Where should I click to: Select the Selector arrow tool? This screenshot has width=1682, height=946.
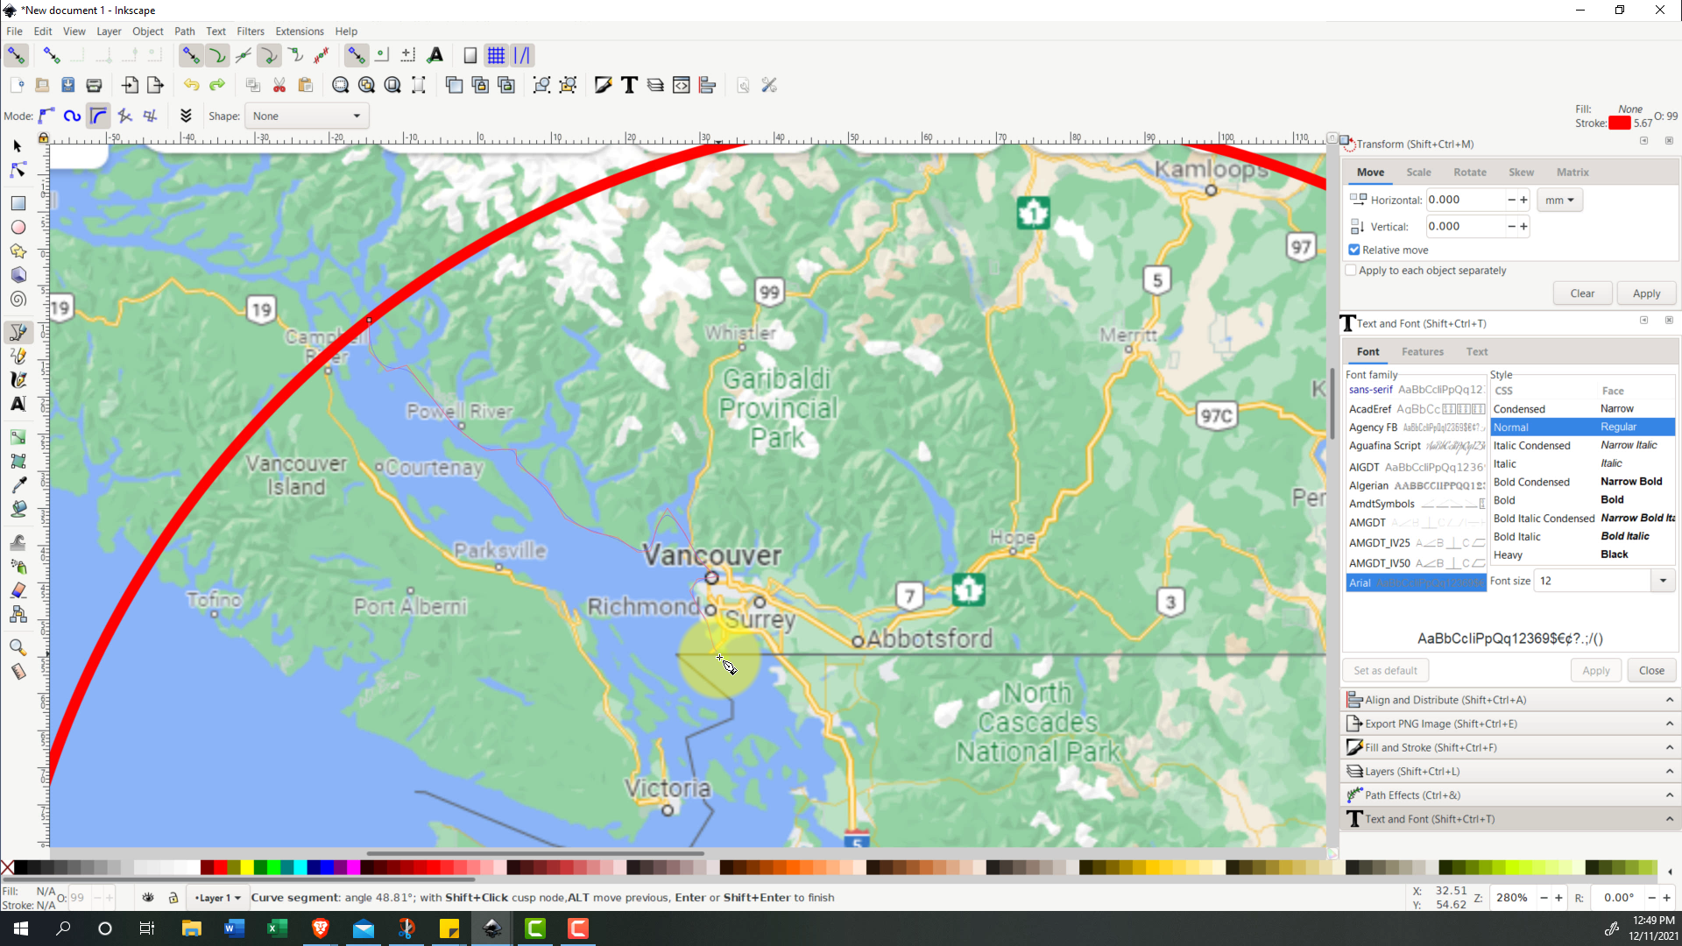pos(18,146)
